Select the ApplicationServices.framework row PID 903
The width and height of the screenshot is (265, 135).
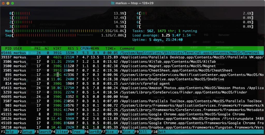[132, 105]
